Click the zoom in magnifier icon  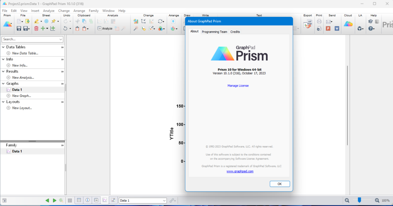click(x=377, y=201)
